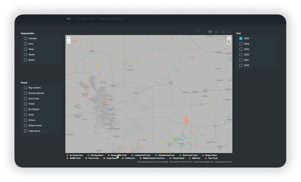Open the map info icon
This screenshot has height=182, width=301.
click(x=229, y=38)
